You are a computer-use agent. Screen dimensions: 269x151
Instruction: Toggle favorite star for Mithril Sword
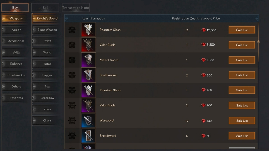(x=72, y=60)
